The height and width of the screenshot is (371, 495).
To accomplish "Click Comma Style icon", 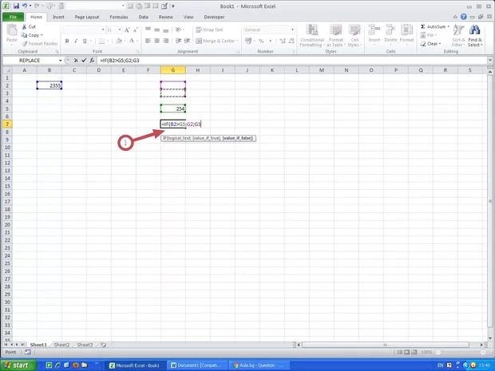I will point(270,41).
